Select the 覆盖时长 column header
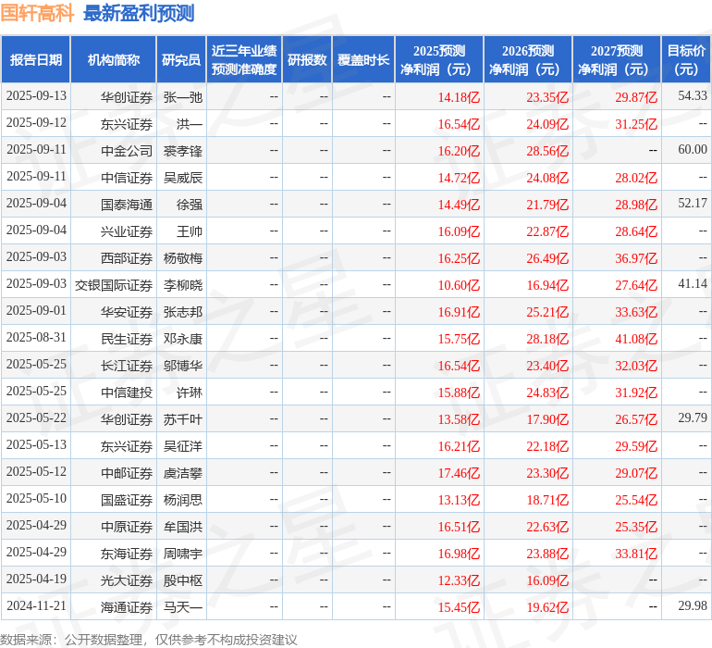 [x=363, y=59]
